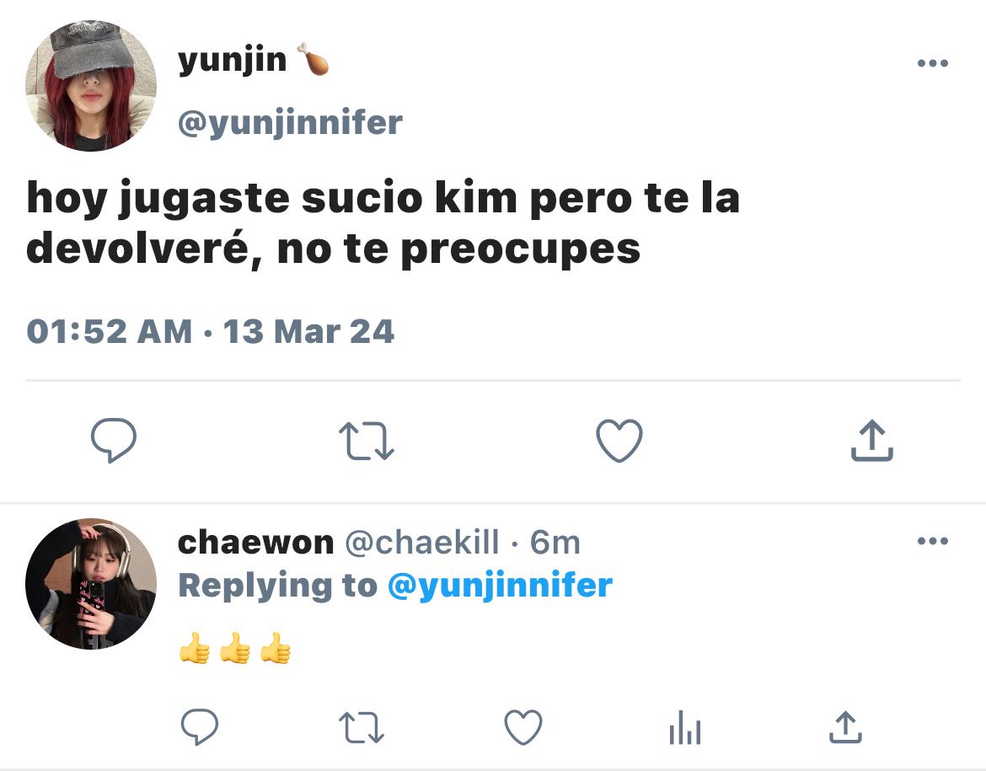986x771 pixels.
Task: Open more options for chaewon's reply
Action: tap(933, 541)
